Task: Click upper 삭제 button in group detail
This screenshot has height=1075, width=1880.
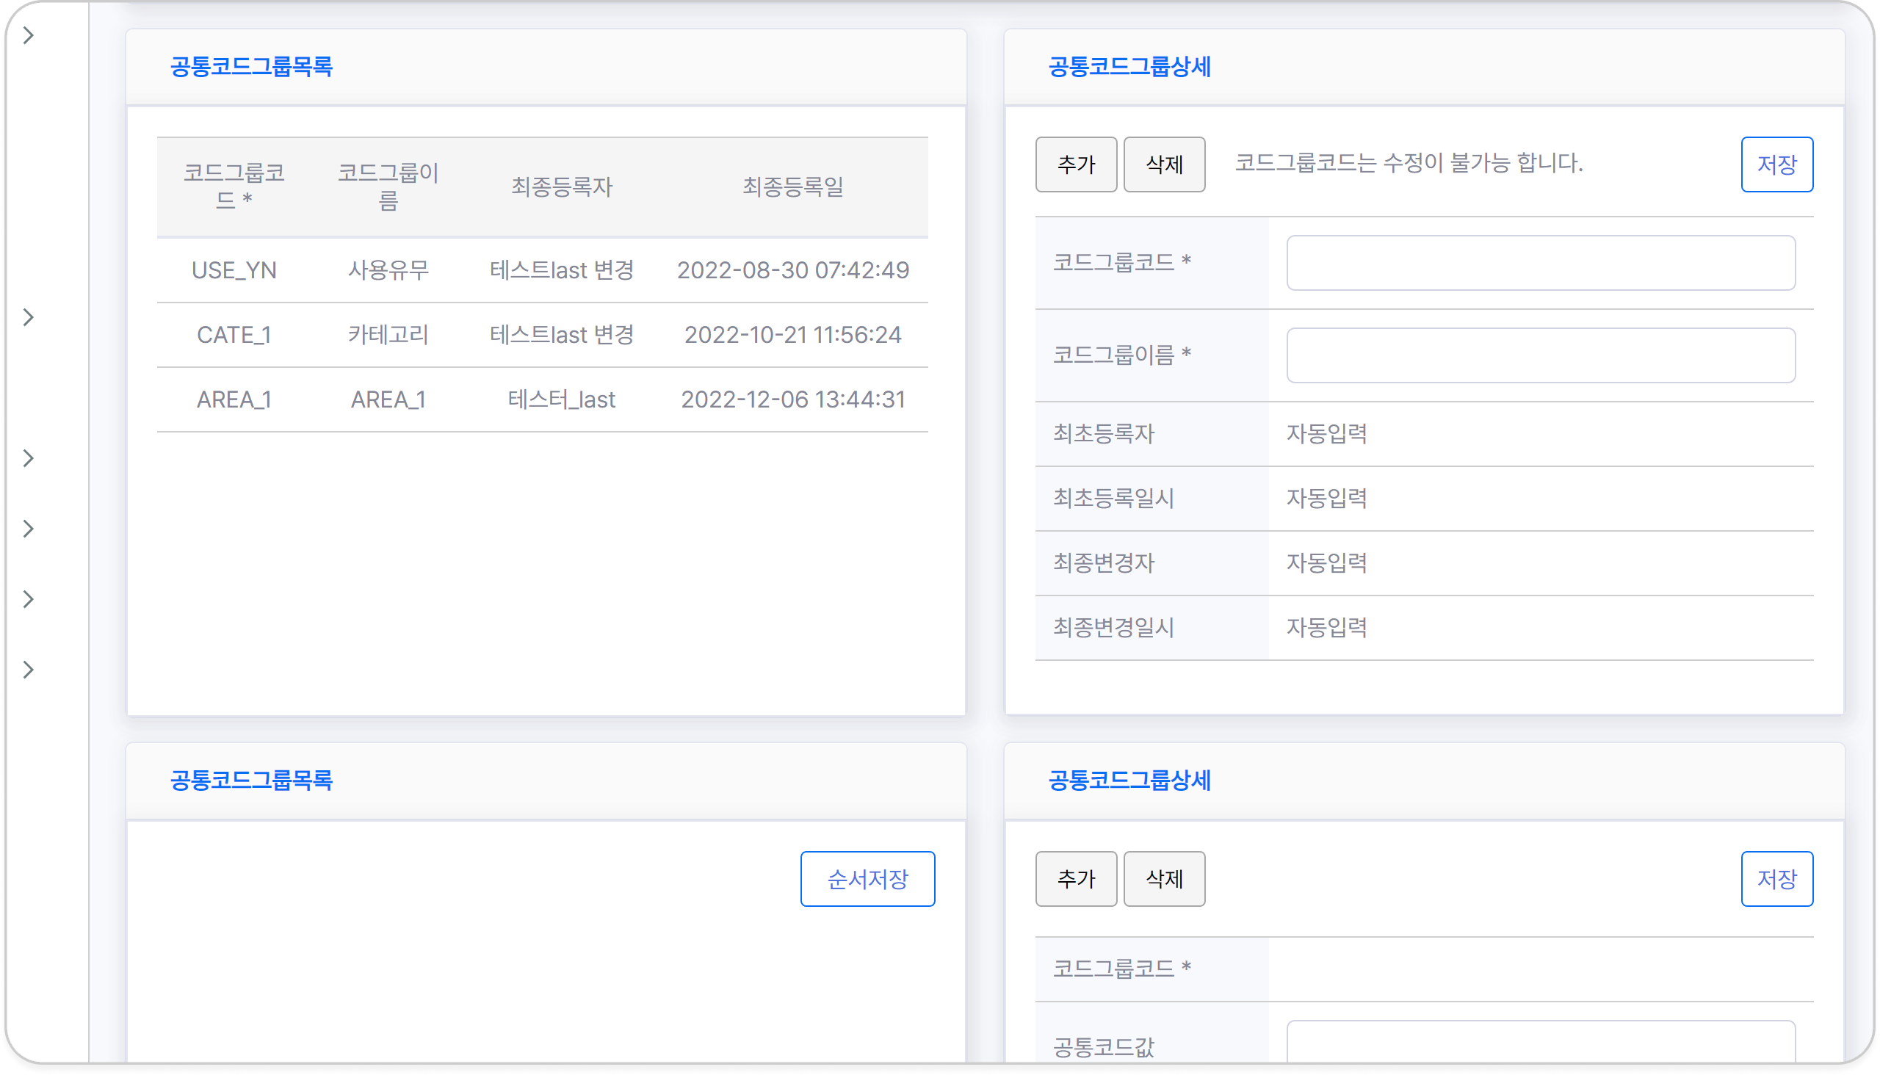Action: [1164, 164]
